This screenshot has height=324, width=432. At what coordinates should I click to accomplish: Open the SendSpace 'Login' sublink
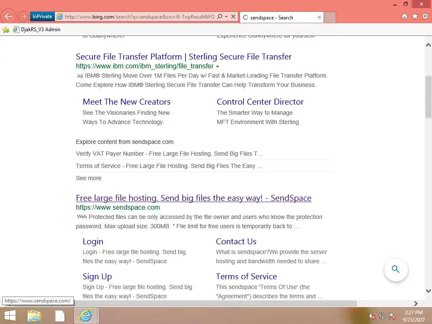(x=93, y=241)
